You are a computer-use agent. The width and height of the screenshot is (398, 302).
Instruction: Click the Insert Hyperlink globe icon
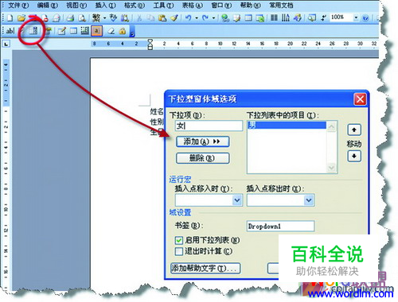(x=225, y=18)
